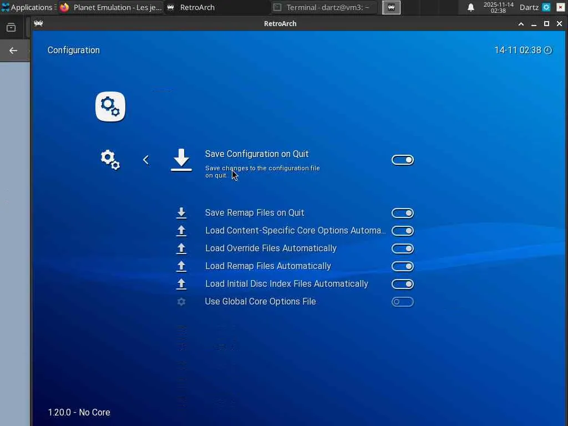Open the Applications menu
Viewport: 568px width, 426px height.
(28, 7)
